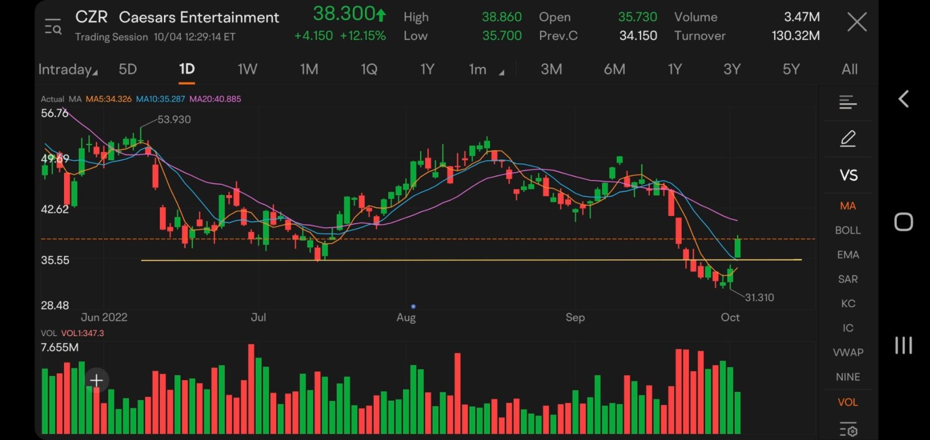Tap the 53.930 high price marker

[174, 120]
